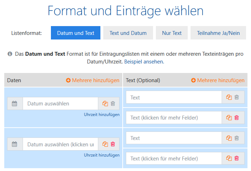251x171 pixels.
Task: Click the 'Text (Optional)' column header text
Action: 143,80
